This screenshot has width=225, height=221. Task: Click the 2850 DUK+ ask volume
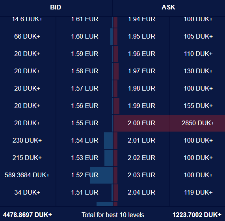pyautogui.click(x=198, y=123)
